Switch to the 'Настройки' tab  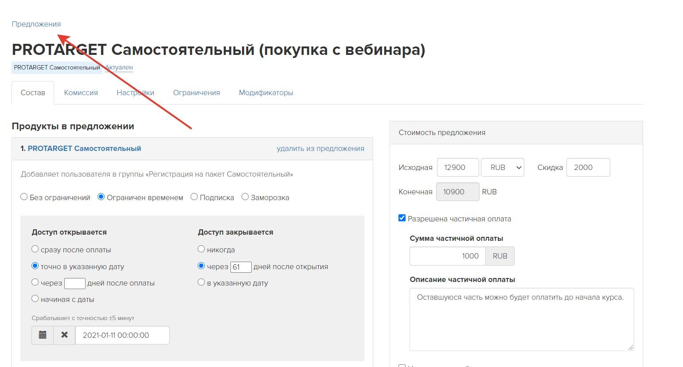point(135,93)
